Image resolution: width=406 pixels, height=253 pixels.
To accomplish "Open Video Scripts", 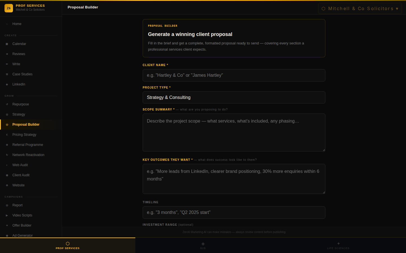I will pos(31,215).
